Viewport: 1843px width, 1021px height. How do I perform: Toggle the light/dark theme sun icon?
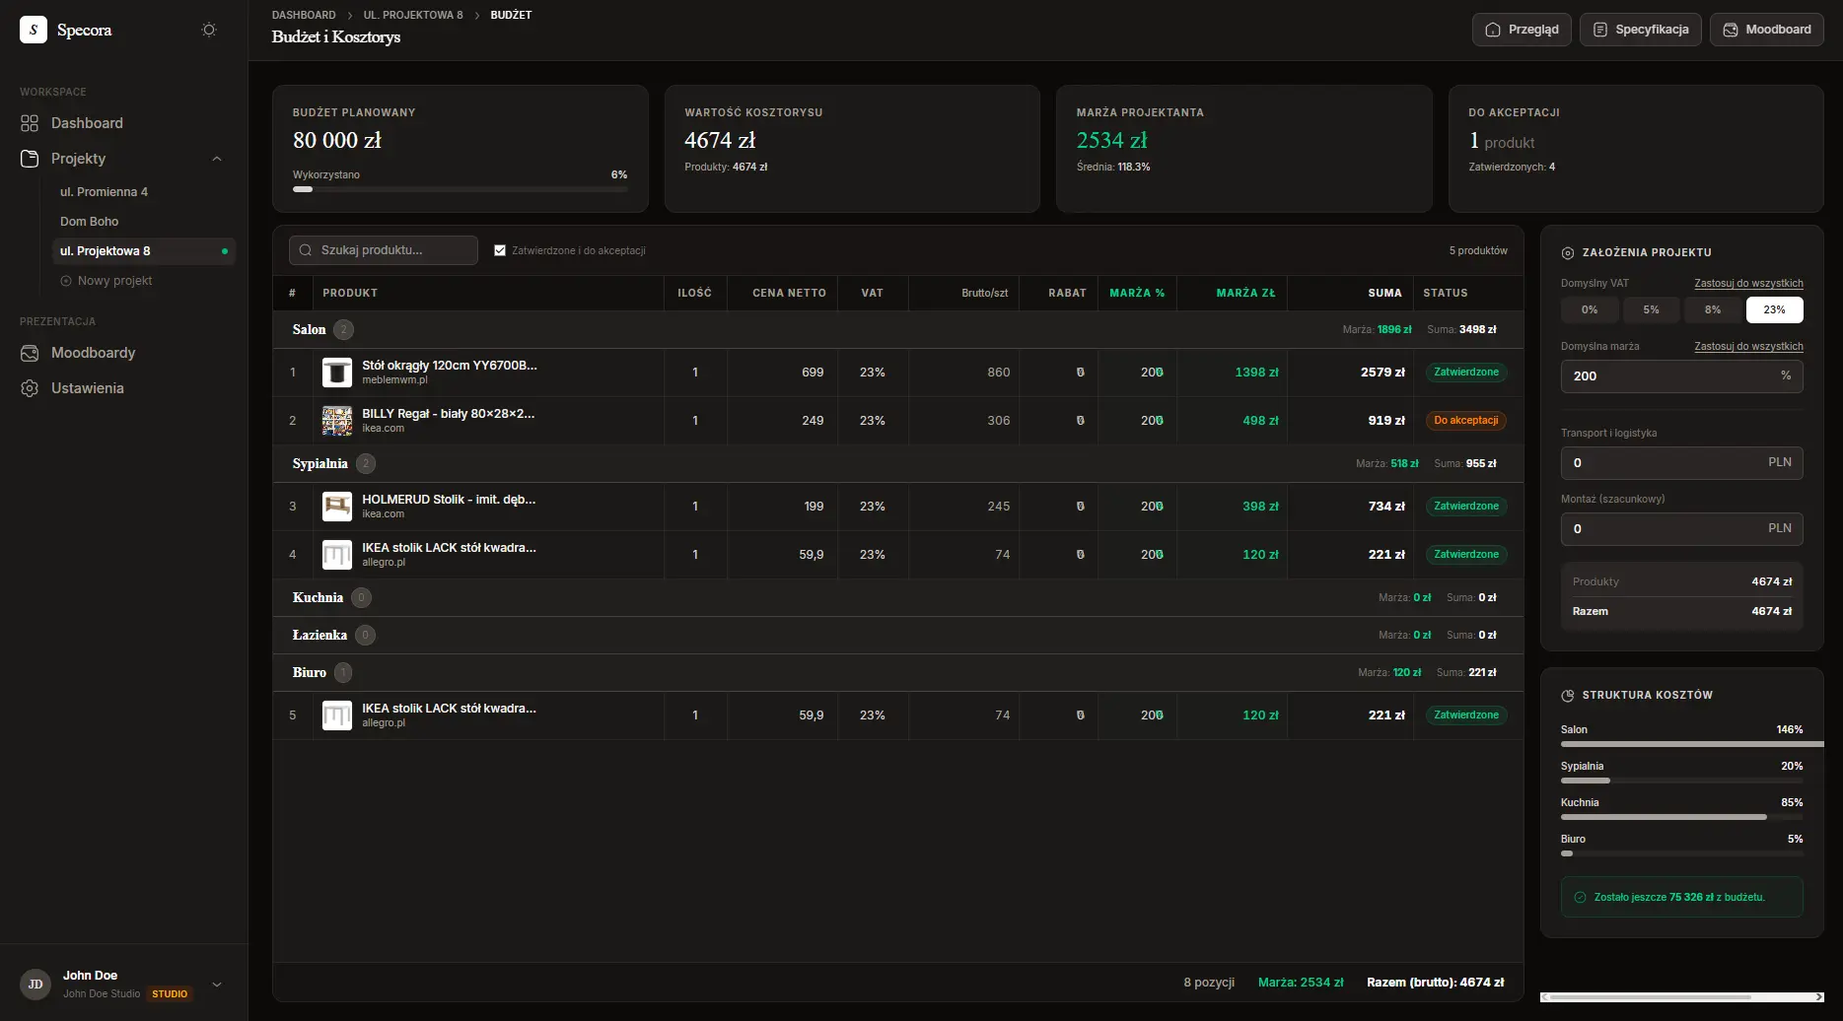click(209, 30)
